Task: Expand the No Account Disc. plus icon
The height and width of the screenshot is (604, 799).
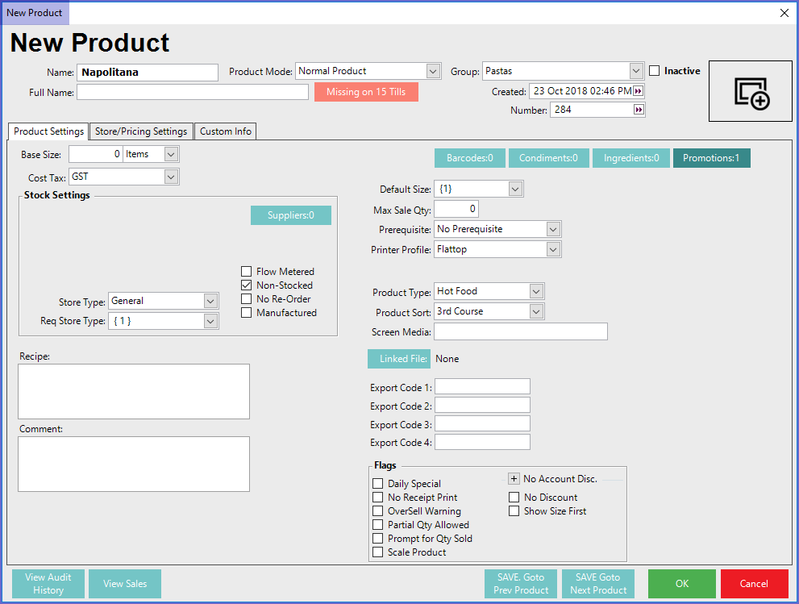Action: 514,478
